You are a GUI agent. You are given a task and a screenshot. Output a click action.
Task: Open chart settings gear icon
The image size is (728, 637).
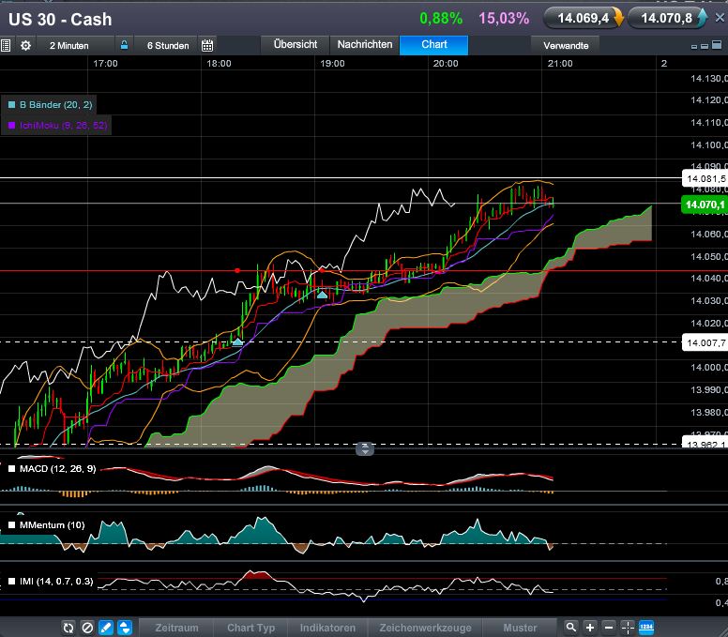[26, 45]
